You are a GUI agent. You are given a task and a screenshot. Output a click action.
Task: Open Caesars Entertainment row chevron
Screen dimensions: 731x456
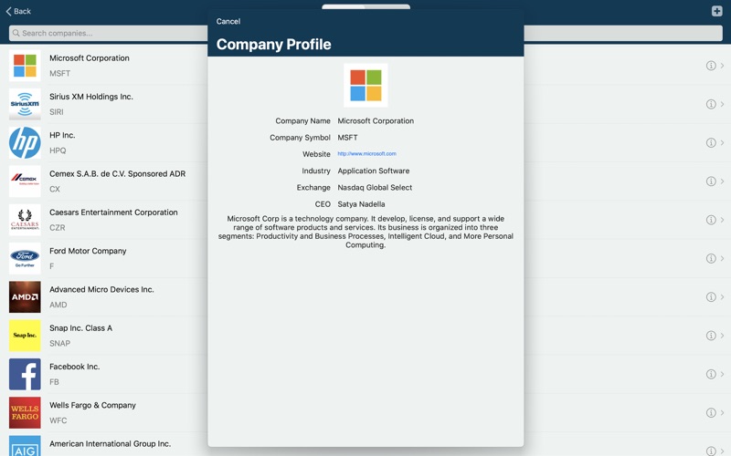tap(722, 220)
